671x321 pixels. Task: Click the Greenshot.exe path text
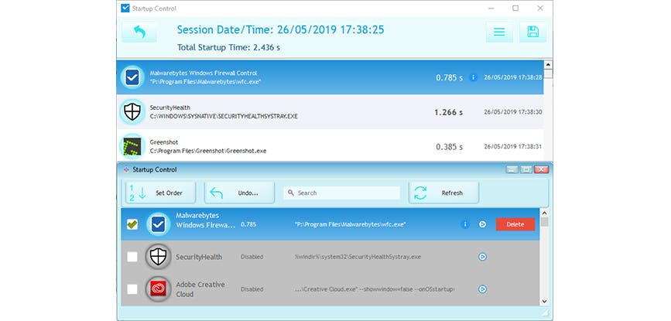click(208, 151)
